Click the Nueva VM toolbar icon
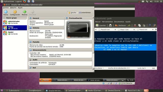The height and width of the screenshot is (92, 163). click(x=6, y=12)
